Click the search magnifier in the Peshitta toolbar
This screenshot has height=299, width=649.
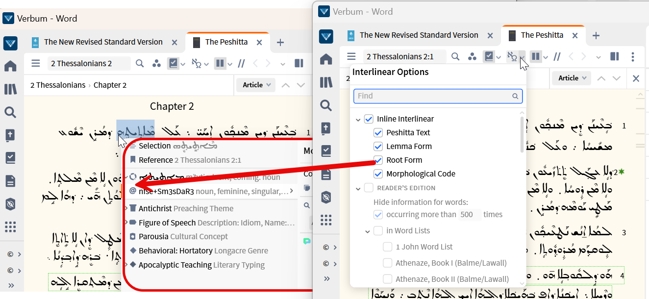455,56
